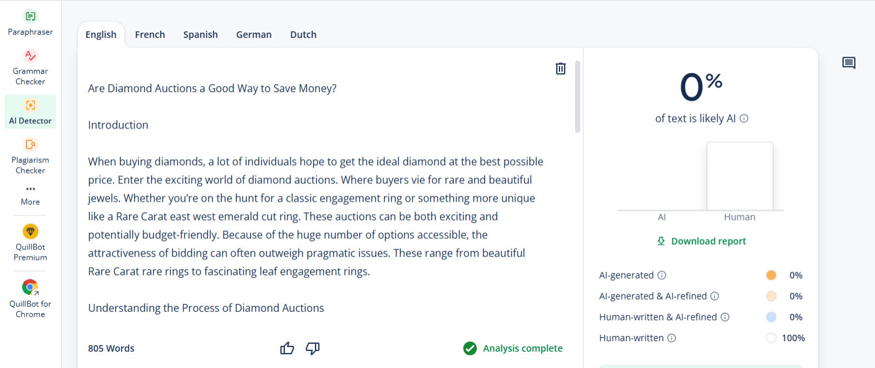Switch to the German language tab

coord(254,35)
